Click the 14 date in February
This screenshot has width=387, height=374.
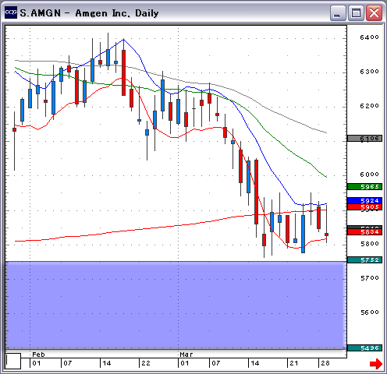(107, 363)
